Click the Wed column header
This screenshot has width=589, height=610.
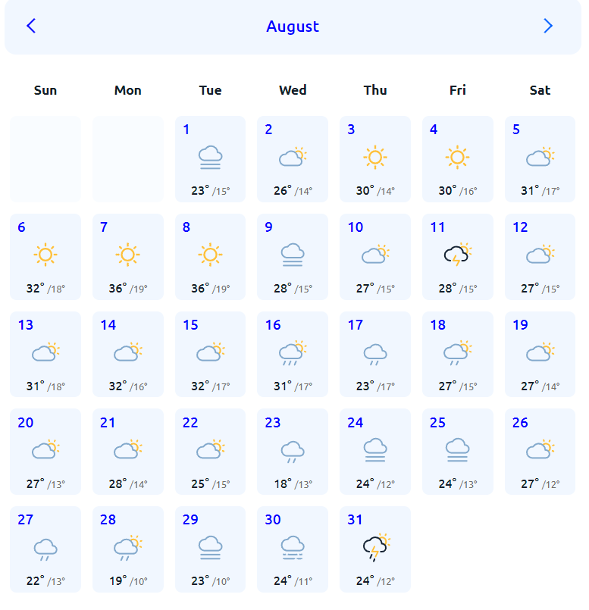pyautogui.click(x=293, y=90)
